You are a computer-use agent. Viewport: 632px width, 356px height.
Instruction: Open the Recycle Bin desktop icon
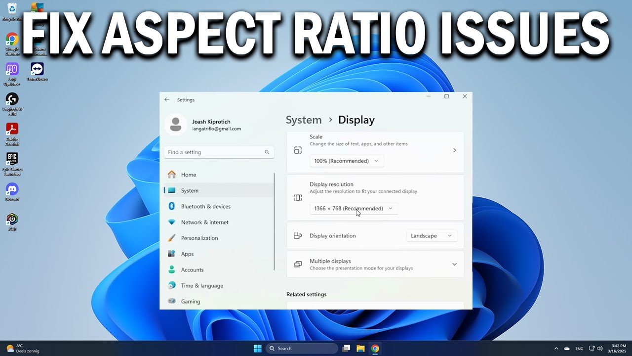[x=12, y=11]
